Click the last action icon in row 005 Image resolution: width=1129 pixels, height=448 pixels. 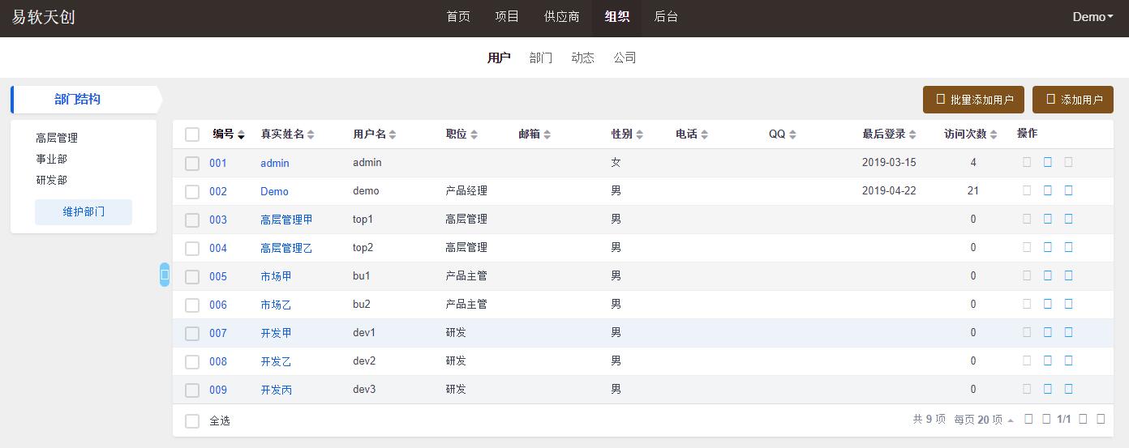tap(1068, 276)
